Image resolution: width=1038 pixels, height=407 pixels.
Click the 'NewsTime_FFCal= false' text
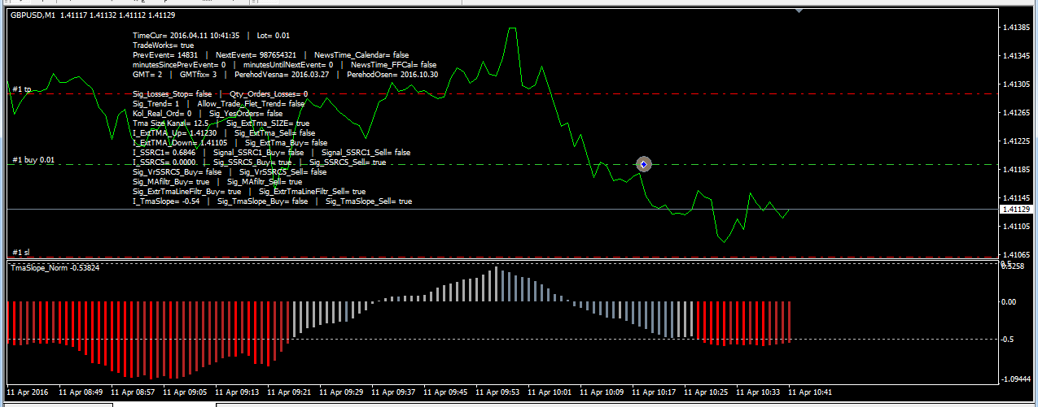[393, 64]
